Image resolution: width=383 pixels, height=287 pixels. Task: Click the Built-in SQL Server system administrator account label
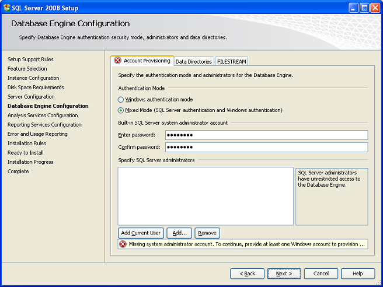point(173,123)
